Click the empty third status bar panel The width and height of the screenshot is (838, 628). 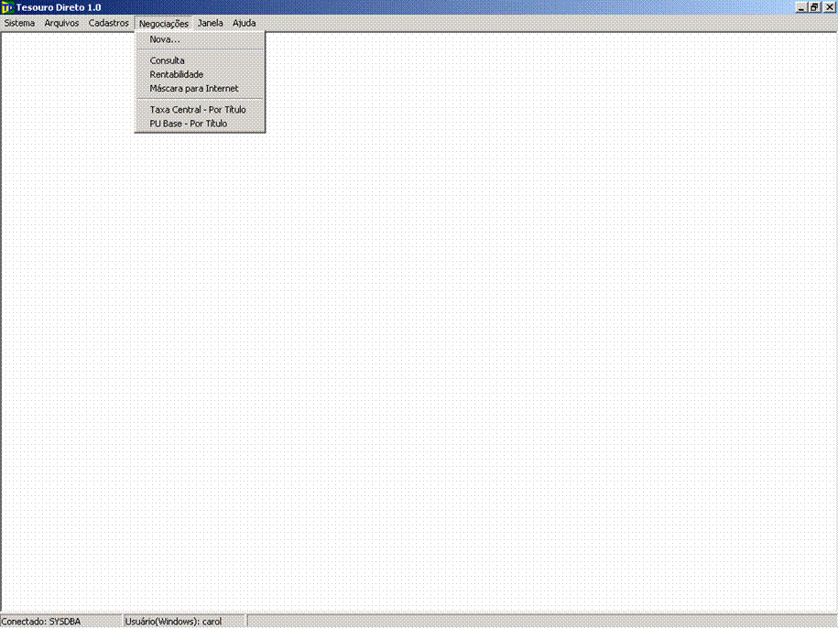[540, 622]
